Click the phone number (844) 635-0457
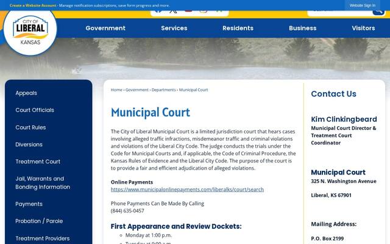This screenshot has height=244, width=390. pos(127,211)
